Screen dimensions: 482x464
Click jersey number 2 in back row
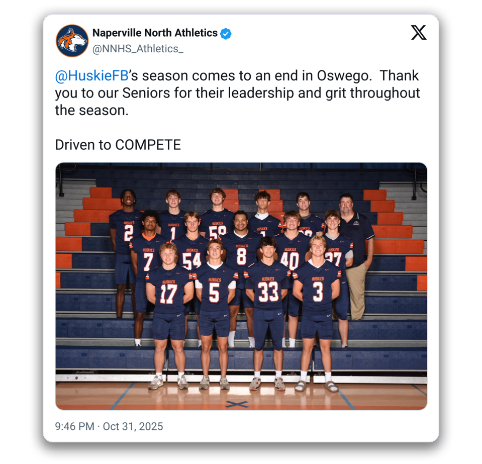[129, 233]
